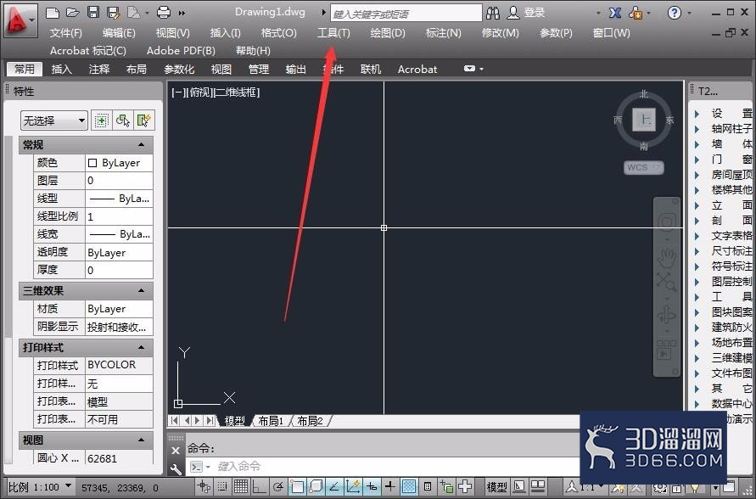Collapse the 常规 section

(x=141, y=144)
